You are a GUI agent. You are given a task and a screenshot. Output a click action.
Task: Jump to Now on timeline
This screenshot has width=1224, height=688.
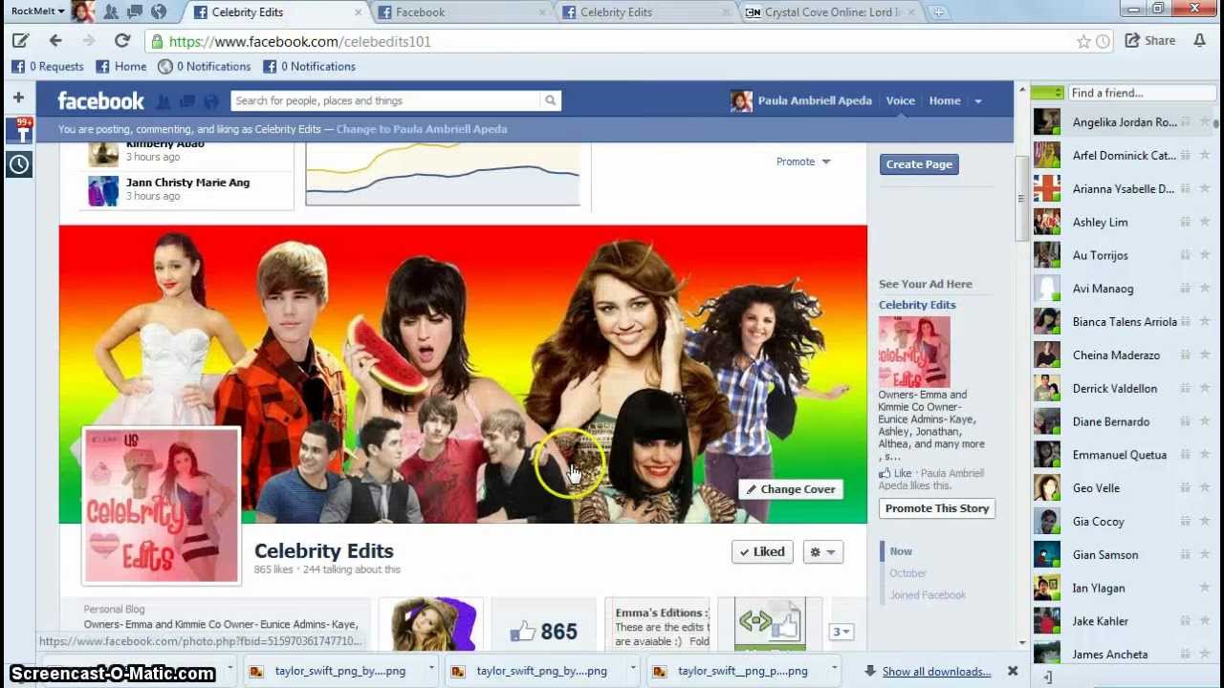pos(901,551)
